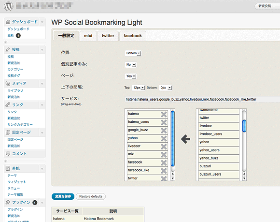Viewport: 280px width, 222px height.
Task: Open ライブラリ under Media menu
Action: [15, 90]
